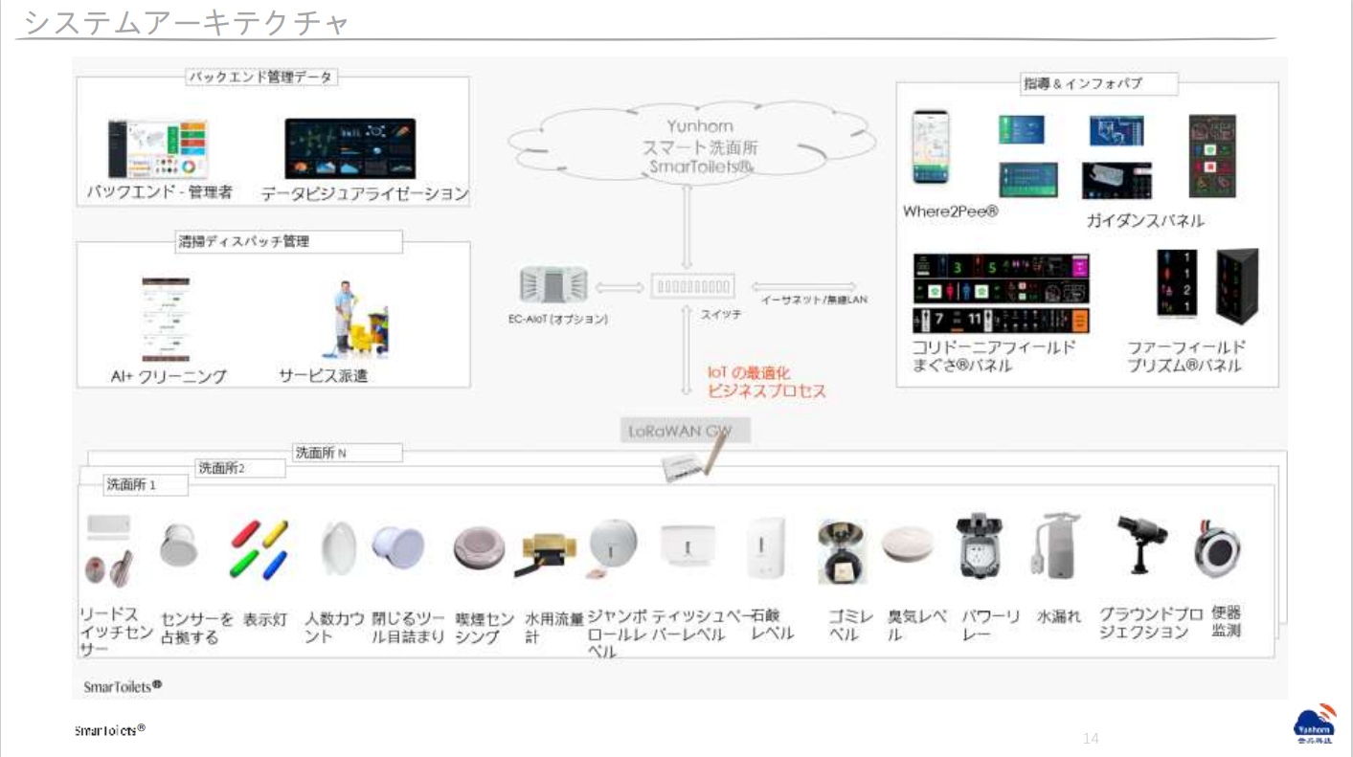
Task: Select the vertical guidance panel image
Action: click(x=1212, y=156)
